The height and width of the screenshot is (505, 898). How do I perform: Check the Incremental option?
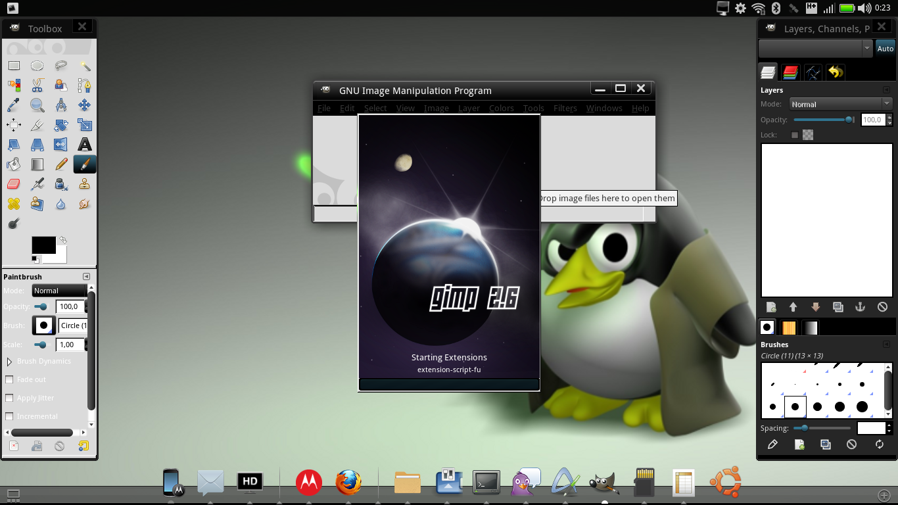click(x=9, y=416)
